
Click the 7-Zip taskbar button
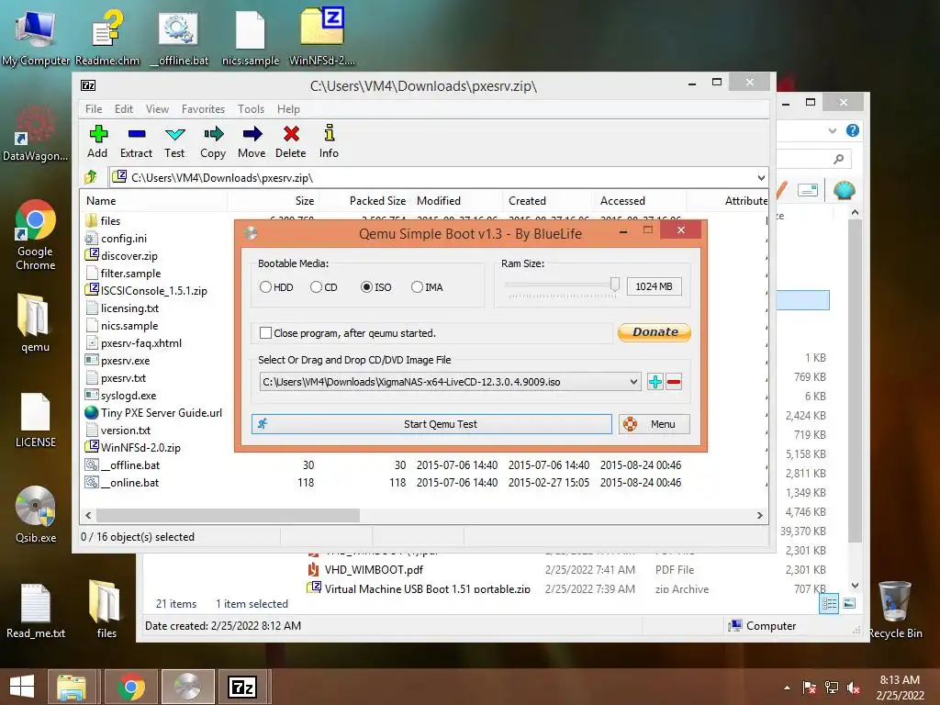click(x=242, y=687)
